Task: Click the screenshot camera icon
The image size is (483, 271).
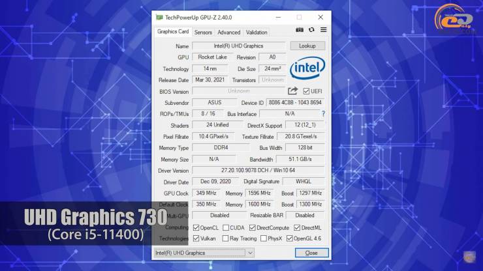Action: (x=300, y=30)
